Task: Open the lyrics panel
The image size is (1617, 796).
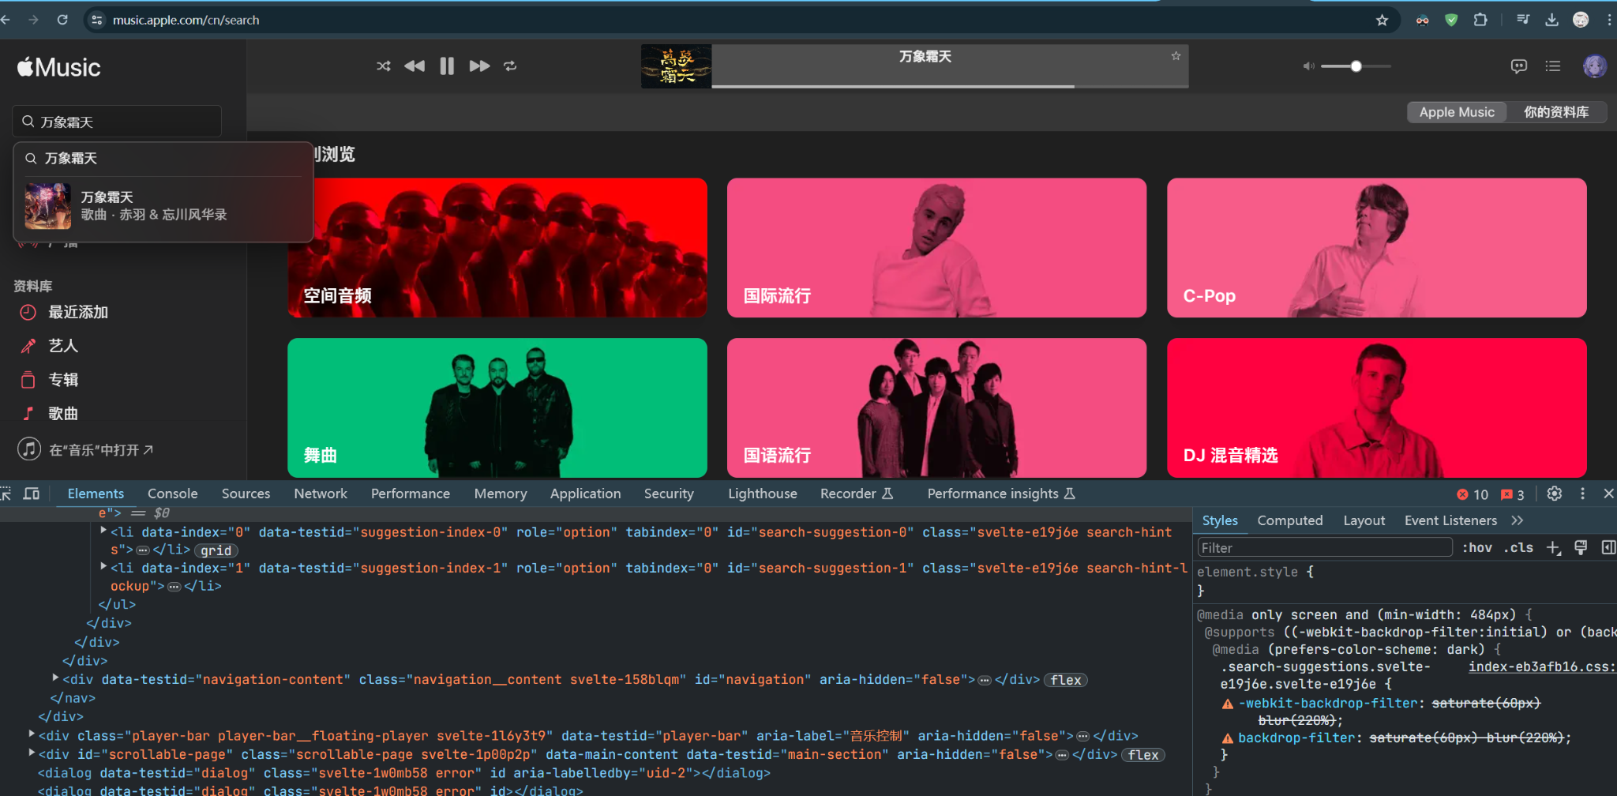Action: (1518, 66)
